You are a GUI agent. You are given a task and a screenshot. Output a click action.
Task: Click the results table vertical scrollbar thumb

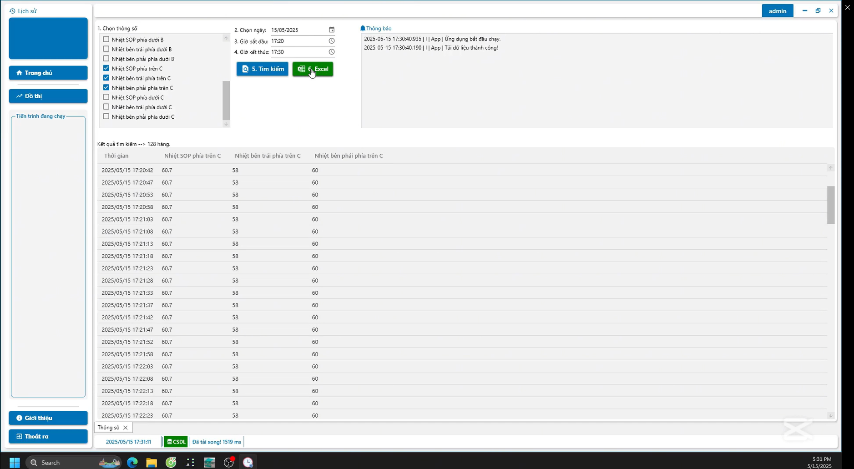click(831, 205)
